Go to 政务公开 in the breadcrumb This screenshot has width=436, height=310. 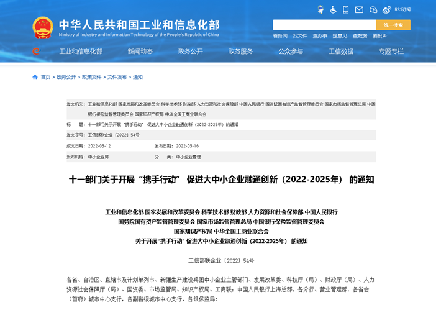pos(66,77)
